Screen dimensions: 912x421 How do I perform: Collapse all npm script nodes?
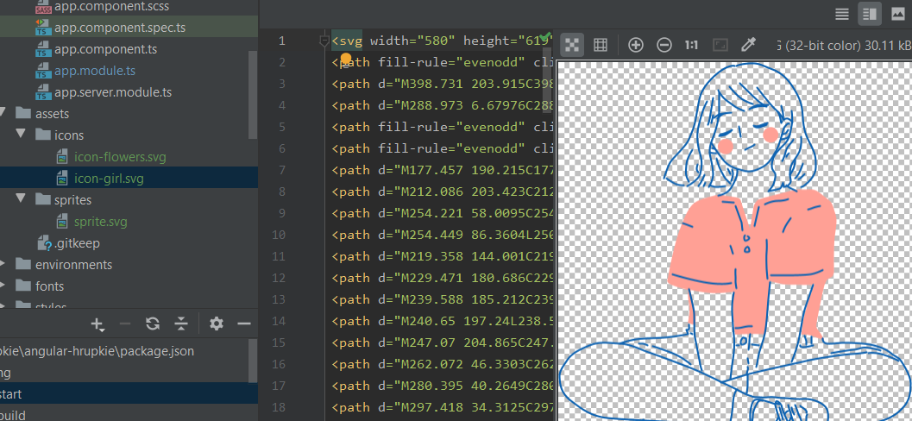click(x=181, y=324)
